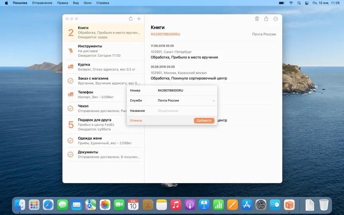The height and width of the screenshot is (215, 344).
Task: Open Contacts from the Dock
Action: click(147, 205)
